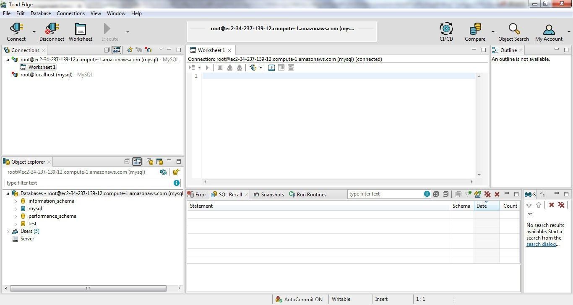
Task: Click the Object Explorer horizontal scrollbar
Action: pos(88,288)
